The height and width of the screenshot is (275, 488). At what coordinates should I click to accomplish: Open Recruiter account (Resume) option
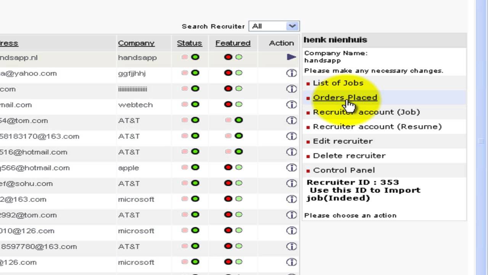[377, 126]
